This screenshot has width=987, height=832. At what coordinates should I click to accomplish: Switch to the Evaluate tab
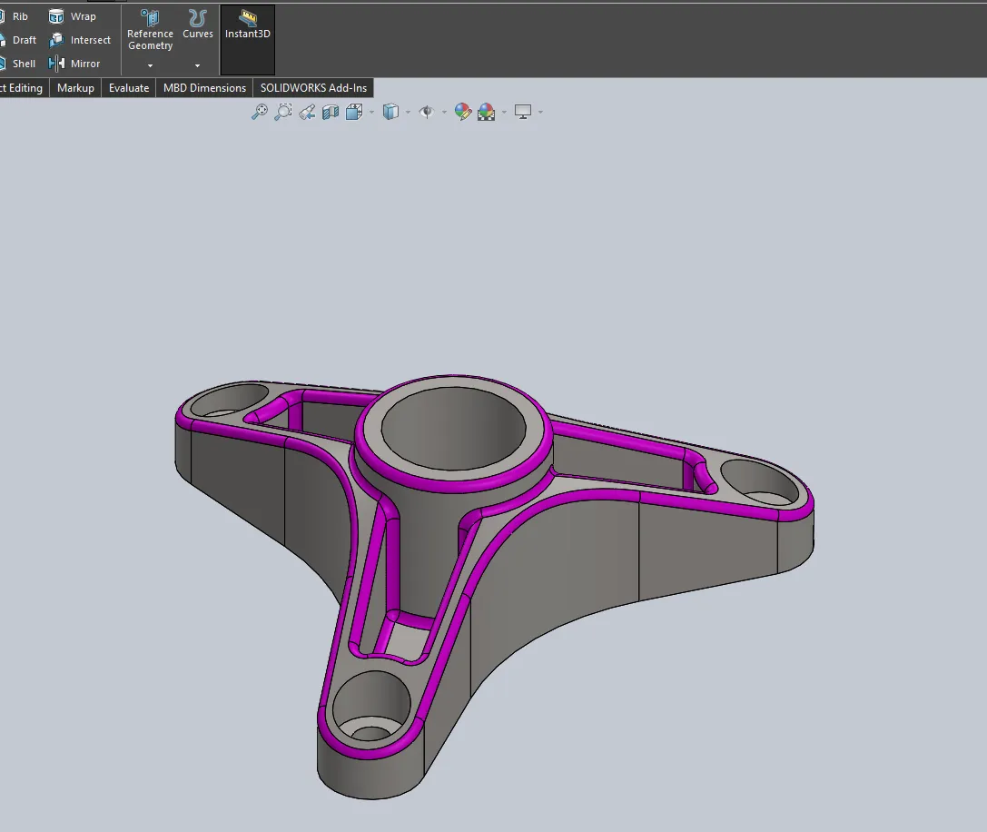click(128, 87)
